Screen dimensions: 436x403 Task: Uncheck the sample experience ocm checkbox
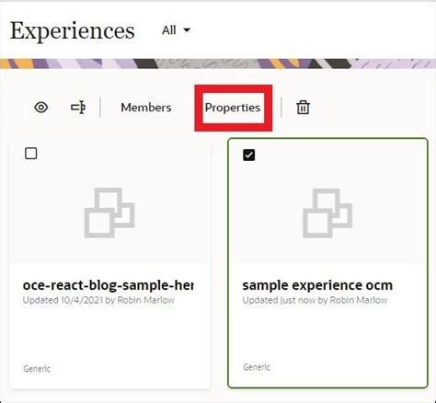coord(248,155)
